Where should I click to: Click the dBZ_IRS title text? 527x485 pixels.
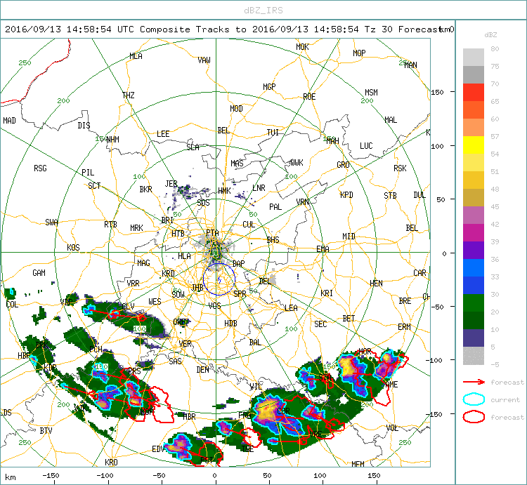pos(263,11)
